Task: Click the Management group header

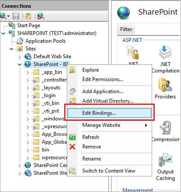Action: 137,190
